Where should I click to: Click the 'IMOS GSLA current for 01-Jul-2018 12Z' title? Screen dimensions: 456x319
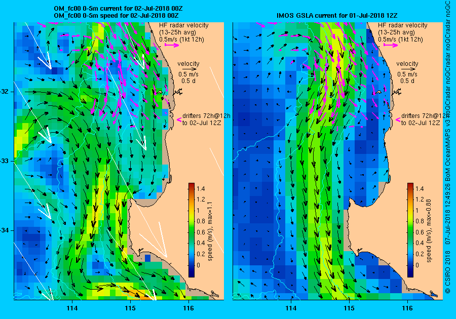point(337,16)
